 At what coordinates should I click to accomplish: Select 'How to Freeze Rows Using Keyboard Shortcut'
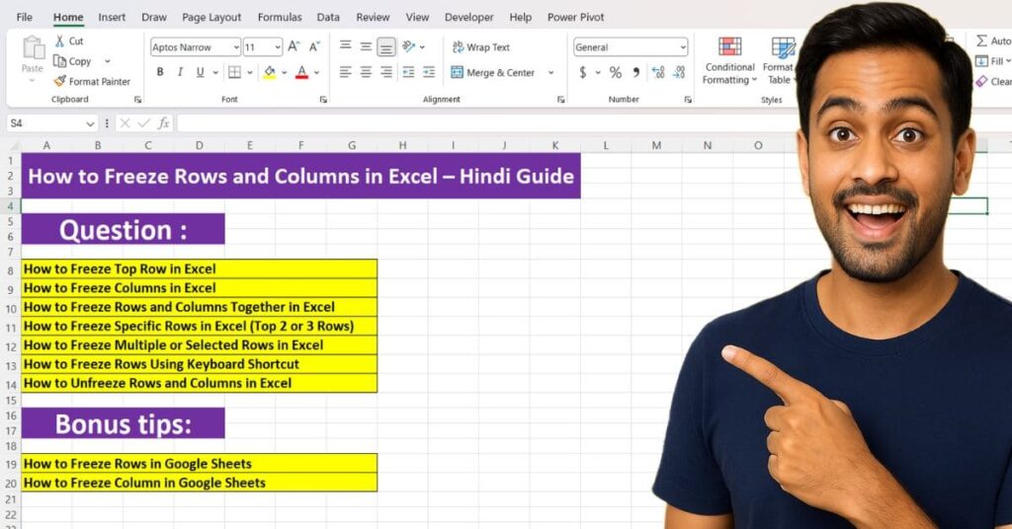(x=200, y=364)
